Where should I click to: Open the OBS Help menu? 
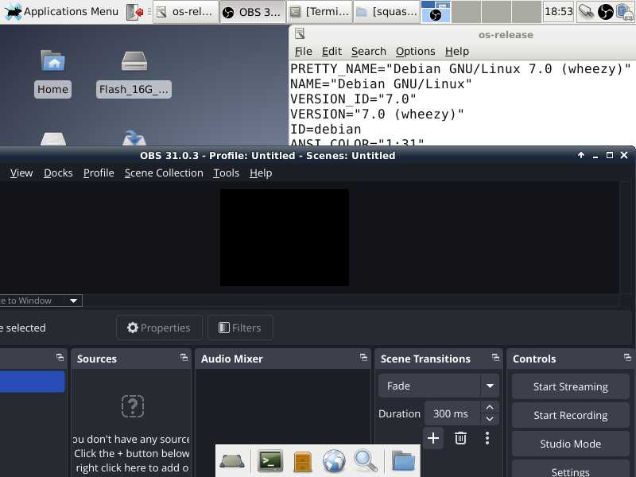tap(261, 173)
